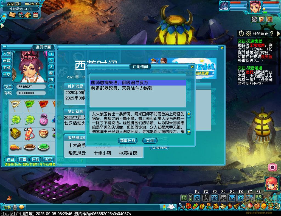Click the pink camera screenshot icon

272,167
